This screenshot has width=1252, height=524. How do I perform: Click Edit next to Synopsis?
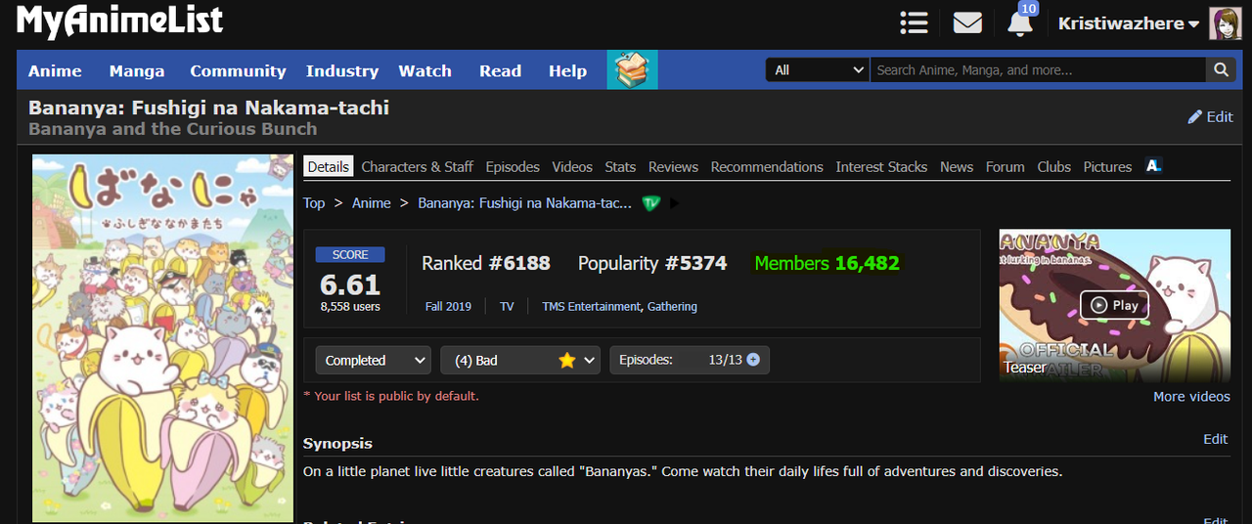pyautogui.click(x=1216, y=439)
